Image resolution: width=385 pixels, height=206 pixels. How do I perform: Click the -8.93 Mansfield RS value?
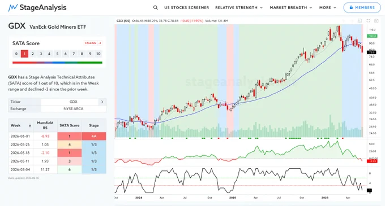(45, 136)
